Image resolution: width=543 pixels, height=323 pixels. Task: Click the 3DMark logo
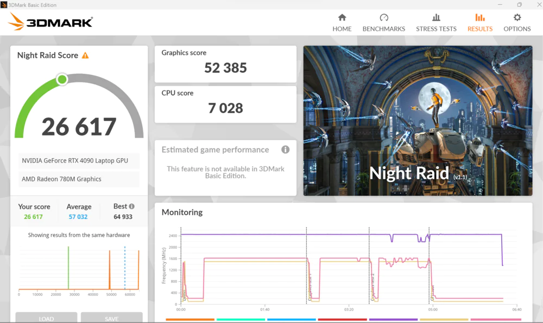[50, 22]
